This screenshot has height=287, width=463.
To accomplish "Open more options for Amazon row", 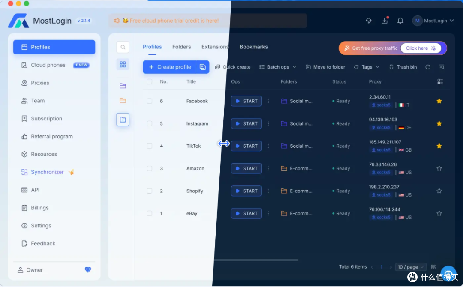I will point(268,168).
